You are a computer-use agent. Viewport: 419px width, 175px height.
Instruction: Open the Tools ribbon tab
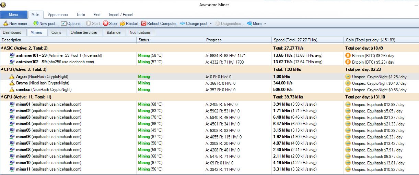(x=81, y=15)
